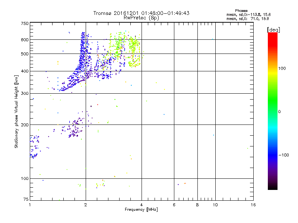Click the y-axis tick label '200'
The width and height of the screenshot is (298, 223).
[x=25, y=125]
